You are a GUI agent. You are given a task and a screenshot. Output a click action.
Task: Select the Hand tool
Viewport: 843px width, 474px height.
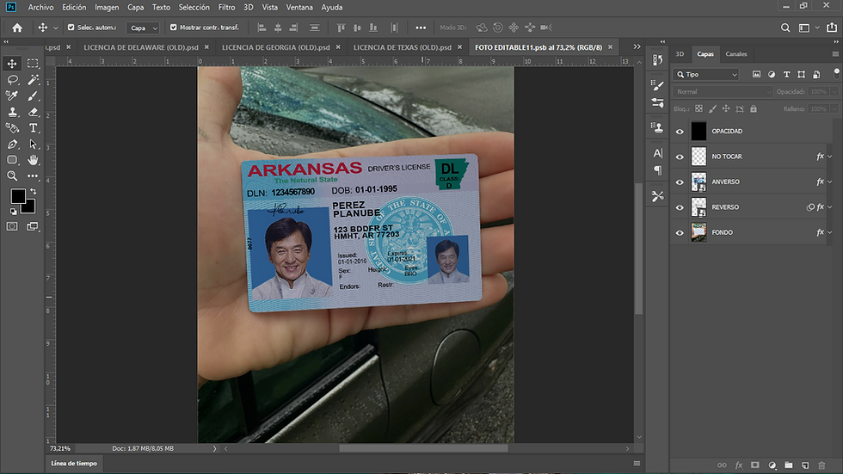coord(33,160)
